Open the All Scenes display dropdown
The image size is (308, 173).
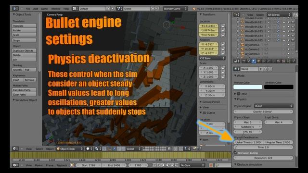pyautogui.click(x=279, y=15)
